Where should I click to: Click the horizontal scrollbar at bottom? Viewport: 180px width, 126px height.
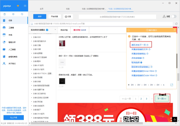tap(87, 123)
